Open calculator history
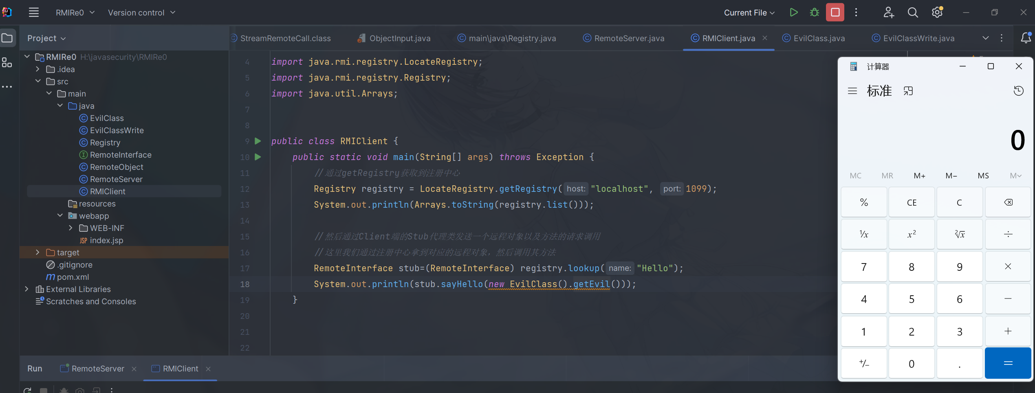The width and height of the screenshot is (1035, 393). coord(1018,91)
